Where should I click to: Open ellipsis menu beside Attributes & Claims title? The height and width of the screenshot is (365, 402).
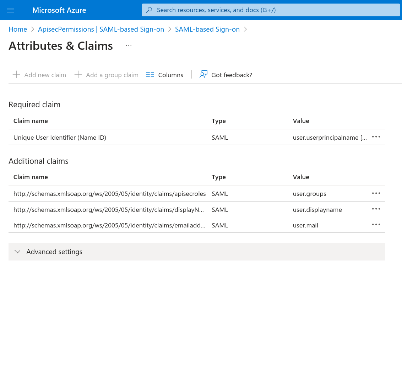[x=129, y=45]
